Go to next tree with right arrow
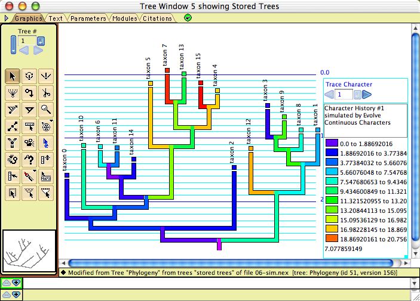 pyautogui.click(x=38, y=51)
